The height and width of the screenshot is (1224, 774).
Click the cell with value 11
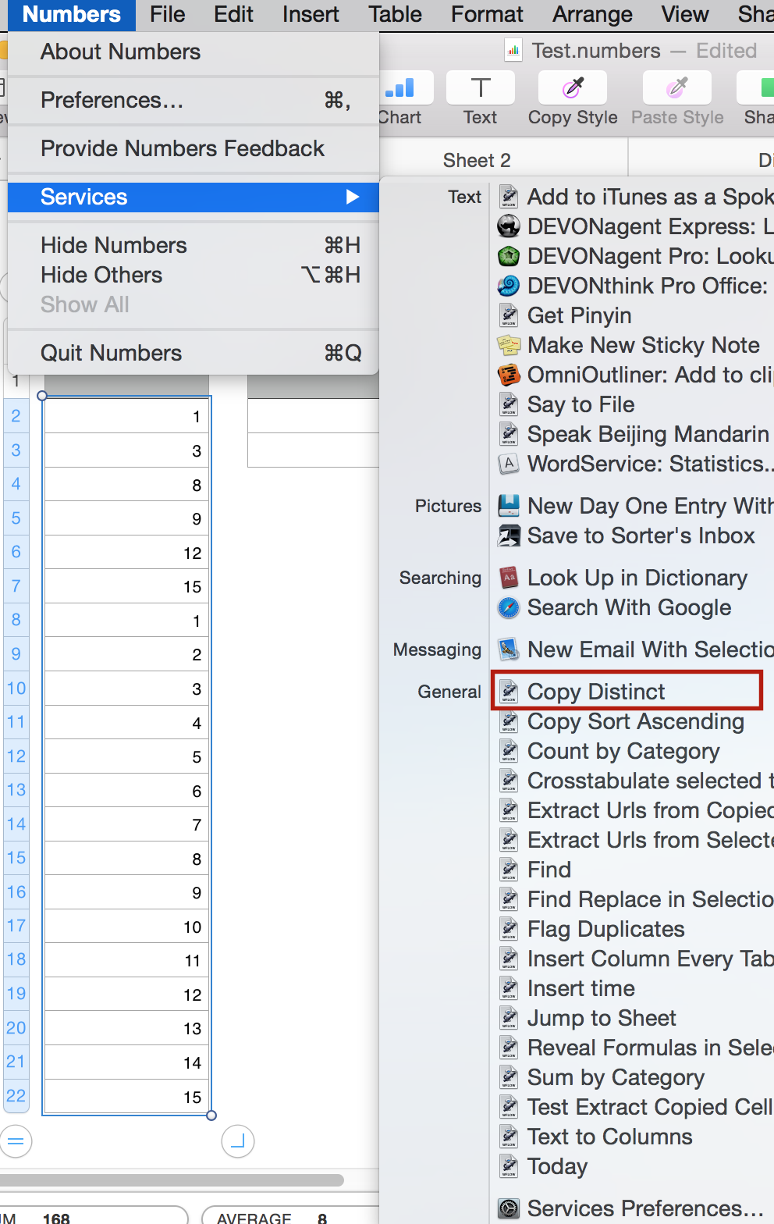click(126, 961)
